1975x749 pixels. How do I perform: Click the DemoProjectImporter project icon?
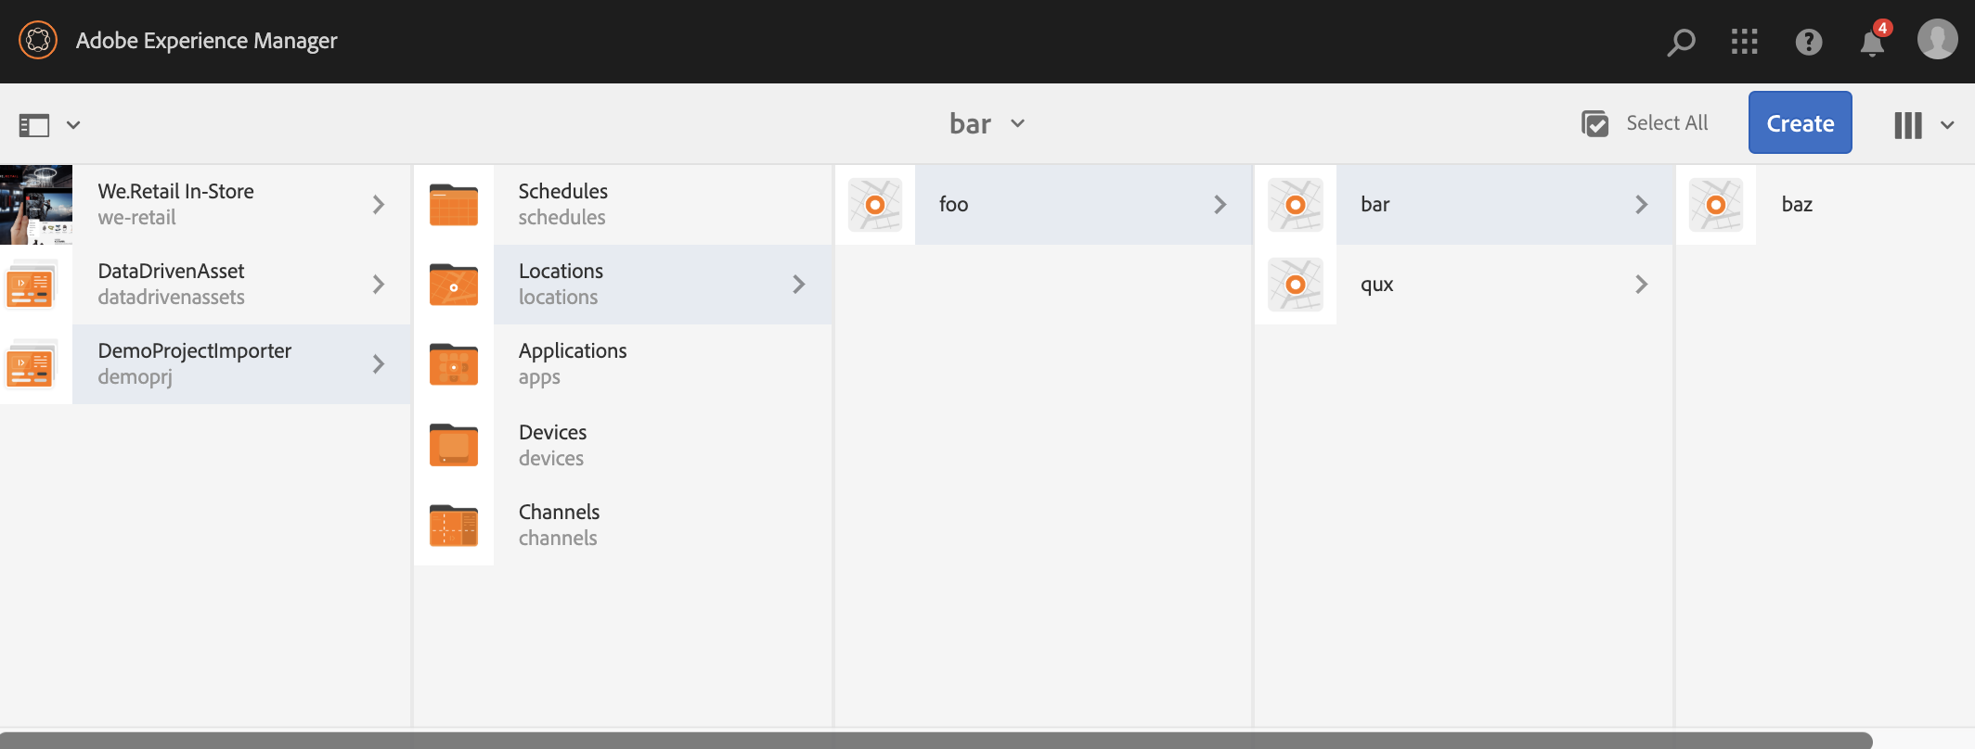[32, 364]
